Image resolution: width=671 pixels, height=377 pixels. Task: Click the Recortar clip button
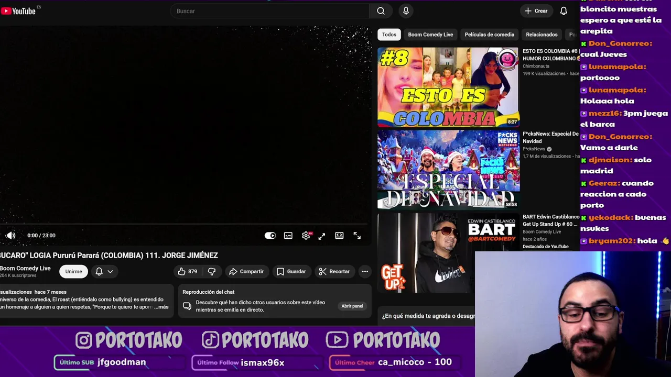334,271
